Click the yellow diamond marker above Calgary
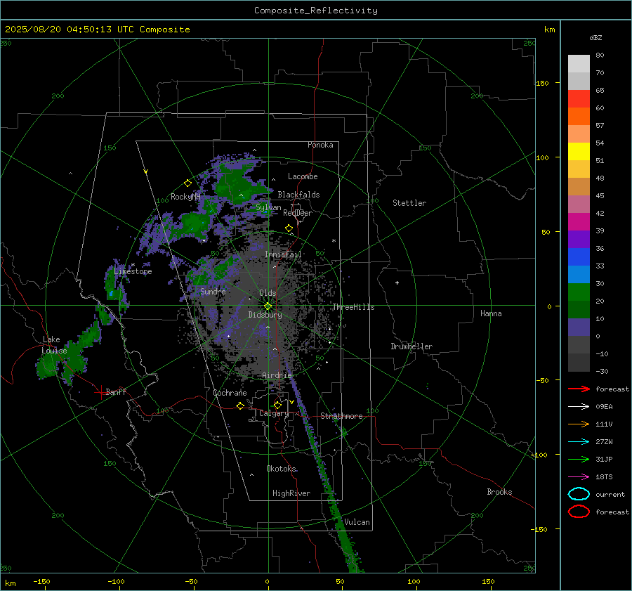The height and width of the screenshot is (591, 632). click(277, 405)
